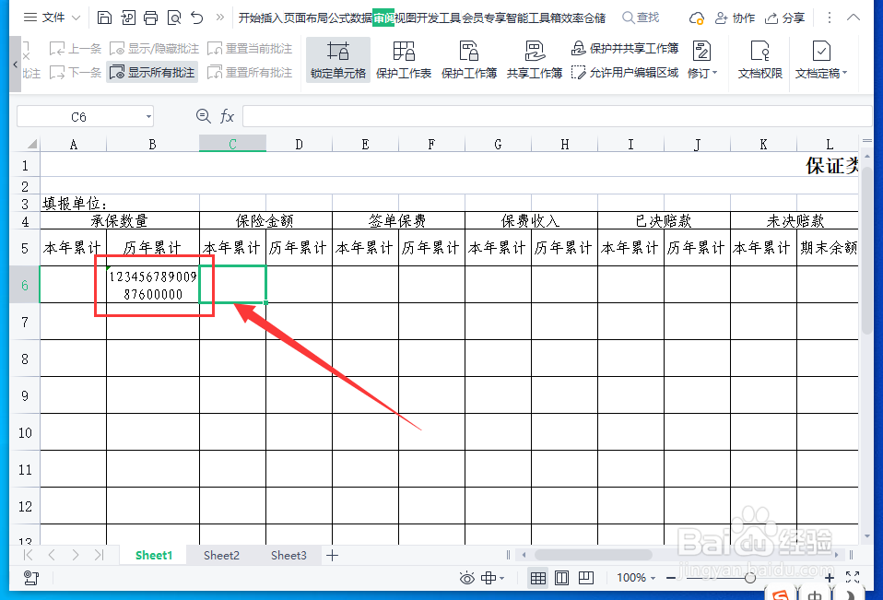The image size is (883, 600).
Task: Select the 锁定单元格 (Lock Cell) tool
Action: (x=337, y=59)
